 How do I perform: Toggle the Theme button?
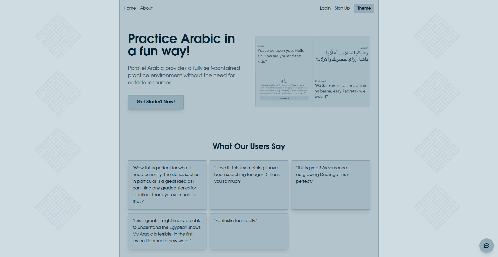click(364, 8)
